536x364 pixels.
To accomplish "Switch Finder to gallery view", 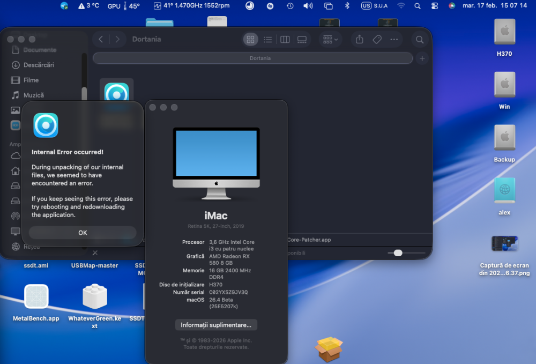I will (x=302, y=39).
